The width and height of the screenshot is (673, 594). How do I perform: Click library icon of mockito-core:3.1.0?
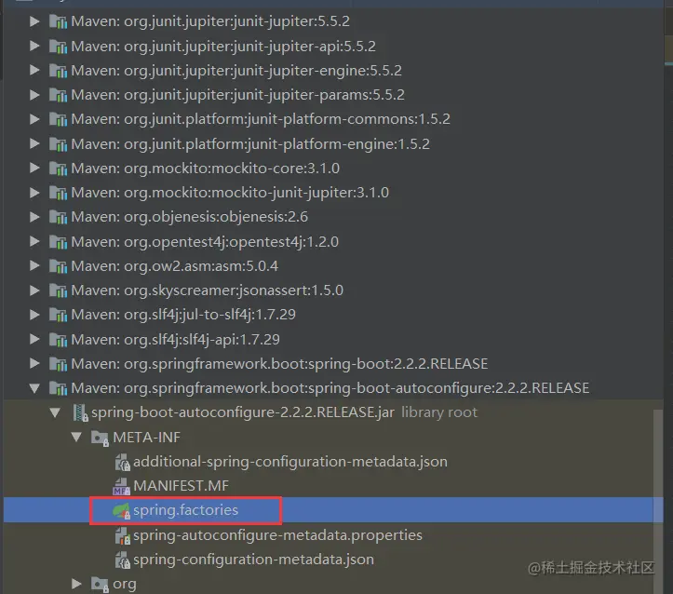click(58, 168)
